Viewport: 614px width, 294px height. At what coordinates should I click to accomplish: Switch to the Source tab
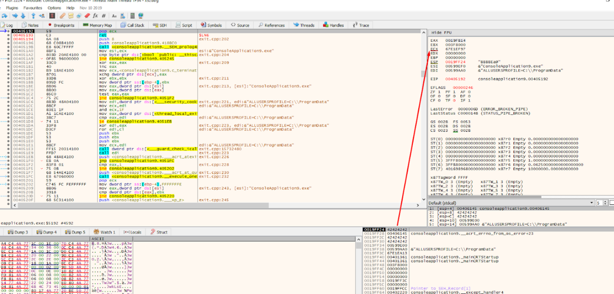[240, 25]
